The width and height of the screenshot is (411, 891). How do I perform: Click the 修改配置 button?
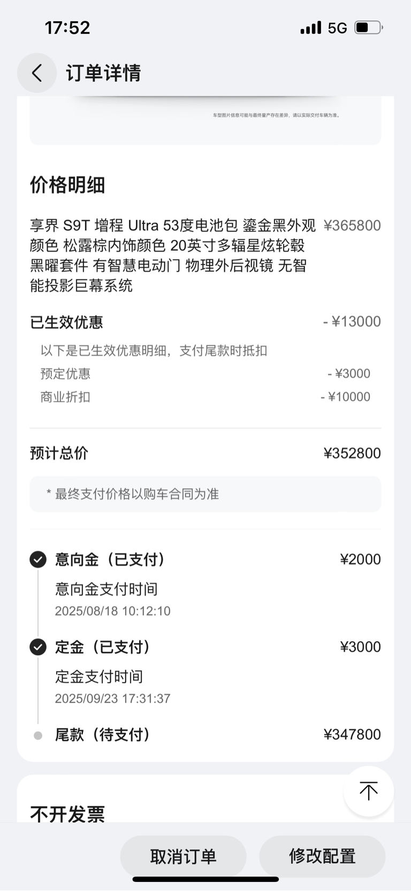pyautogui.click(x=322, y=856)
